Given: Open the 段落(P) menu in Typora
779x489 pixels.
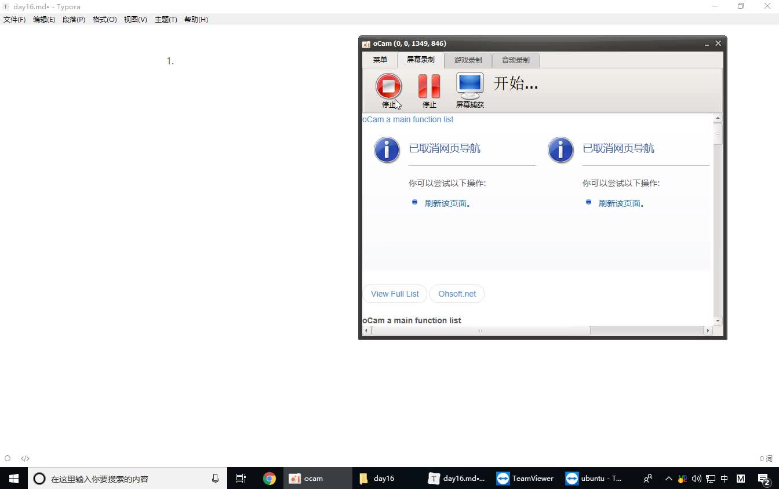Looking at the screenshot, I should [x=74, y=20].
